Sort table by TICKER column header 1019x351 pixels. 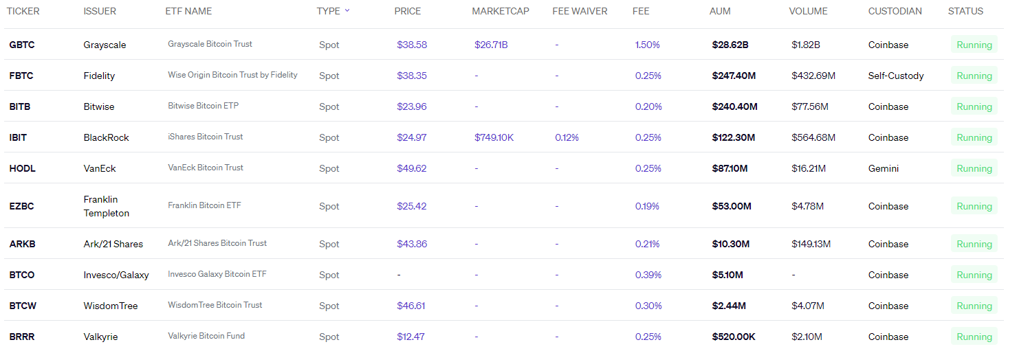tap(23, 11)
